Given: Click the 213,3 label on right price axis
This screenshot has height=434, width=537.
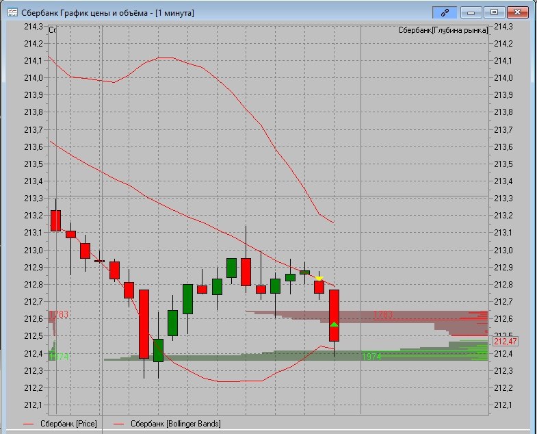Looking at the screenshot, I should pos(503,198).
